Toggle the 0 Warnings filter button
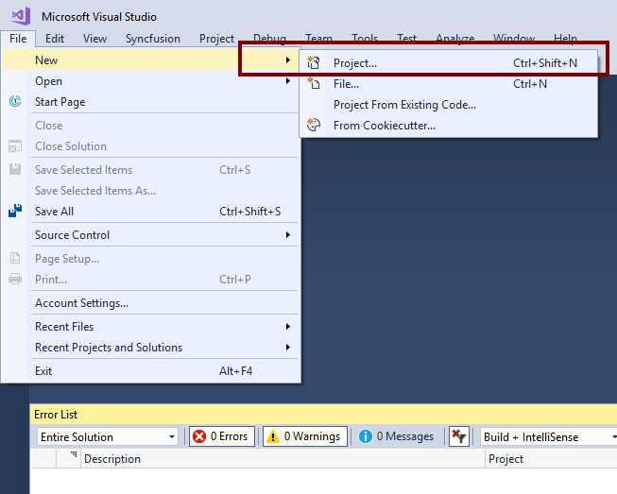617x494 pixels. [x=305, y=436]
